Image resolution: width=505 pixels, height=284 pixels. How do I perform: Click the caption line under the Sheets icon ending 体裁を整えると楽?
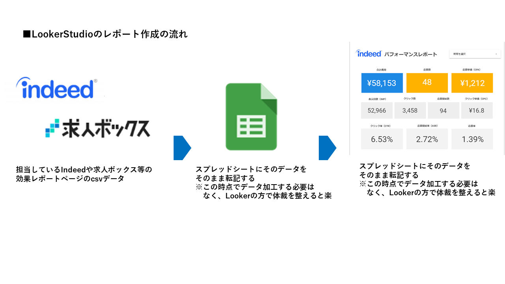pos(267,196)
